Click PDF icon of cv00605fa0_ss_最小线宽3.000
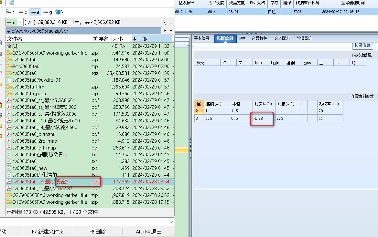Screen dimensions: 378x237 point(9,107)
